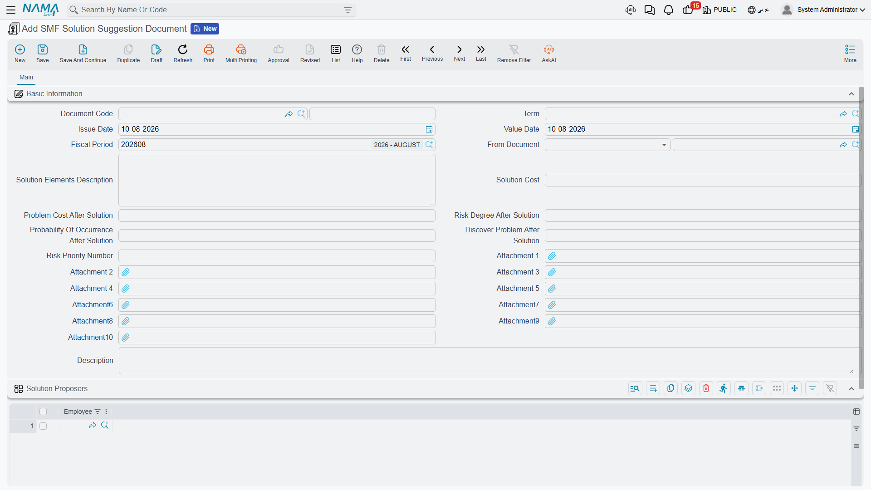
Task: Click the Risk Priority Number field
Action: tap(277, 256)
